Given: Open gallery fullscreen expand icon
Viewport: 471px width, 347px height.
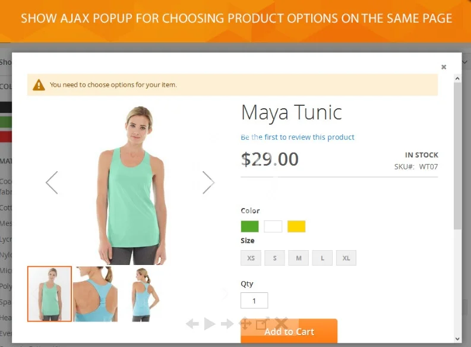Looking at the screenshot, I should point(263,323).
